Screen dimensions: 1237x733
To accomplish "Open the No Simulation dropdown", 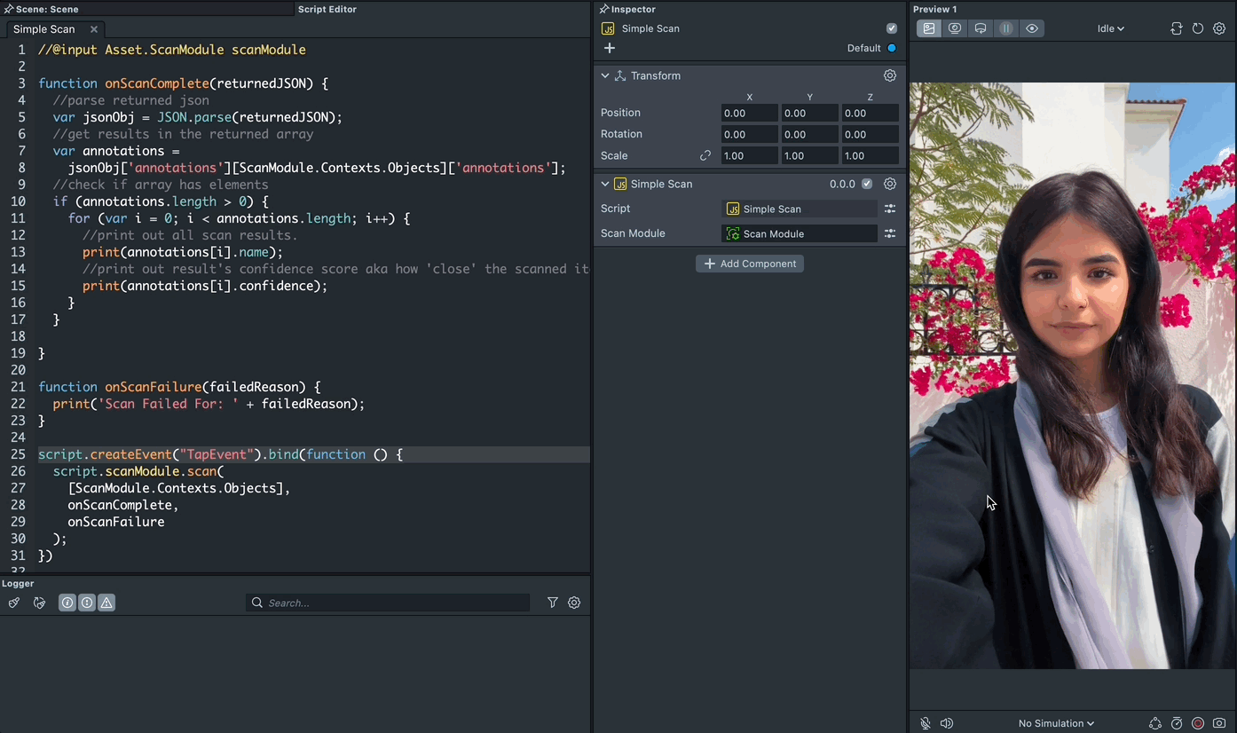I will tap(1056, 723).
